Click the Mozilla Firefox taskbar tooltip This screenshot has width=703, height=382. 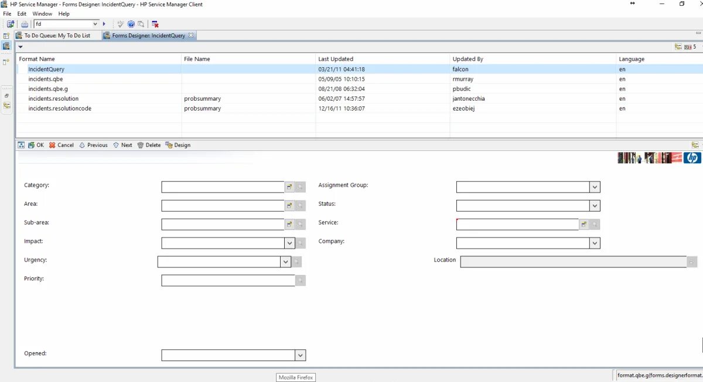tap(296, 377)
